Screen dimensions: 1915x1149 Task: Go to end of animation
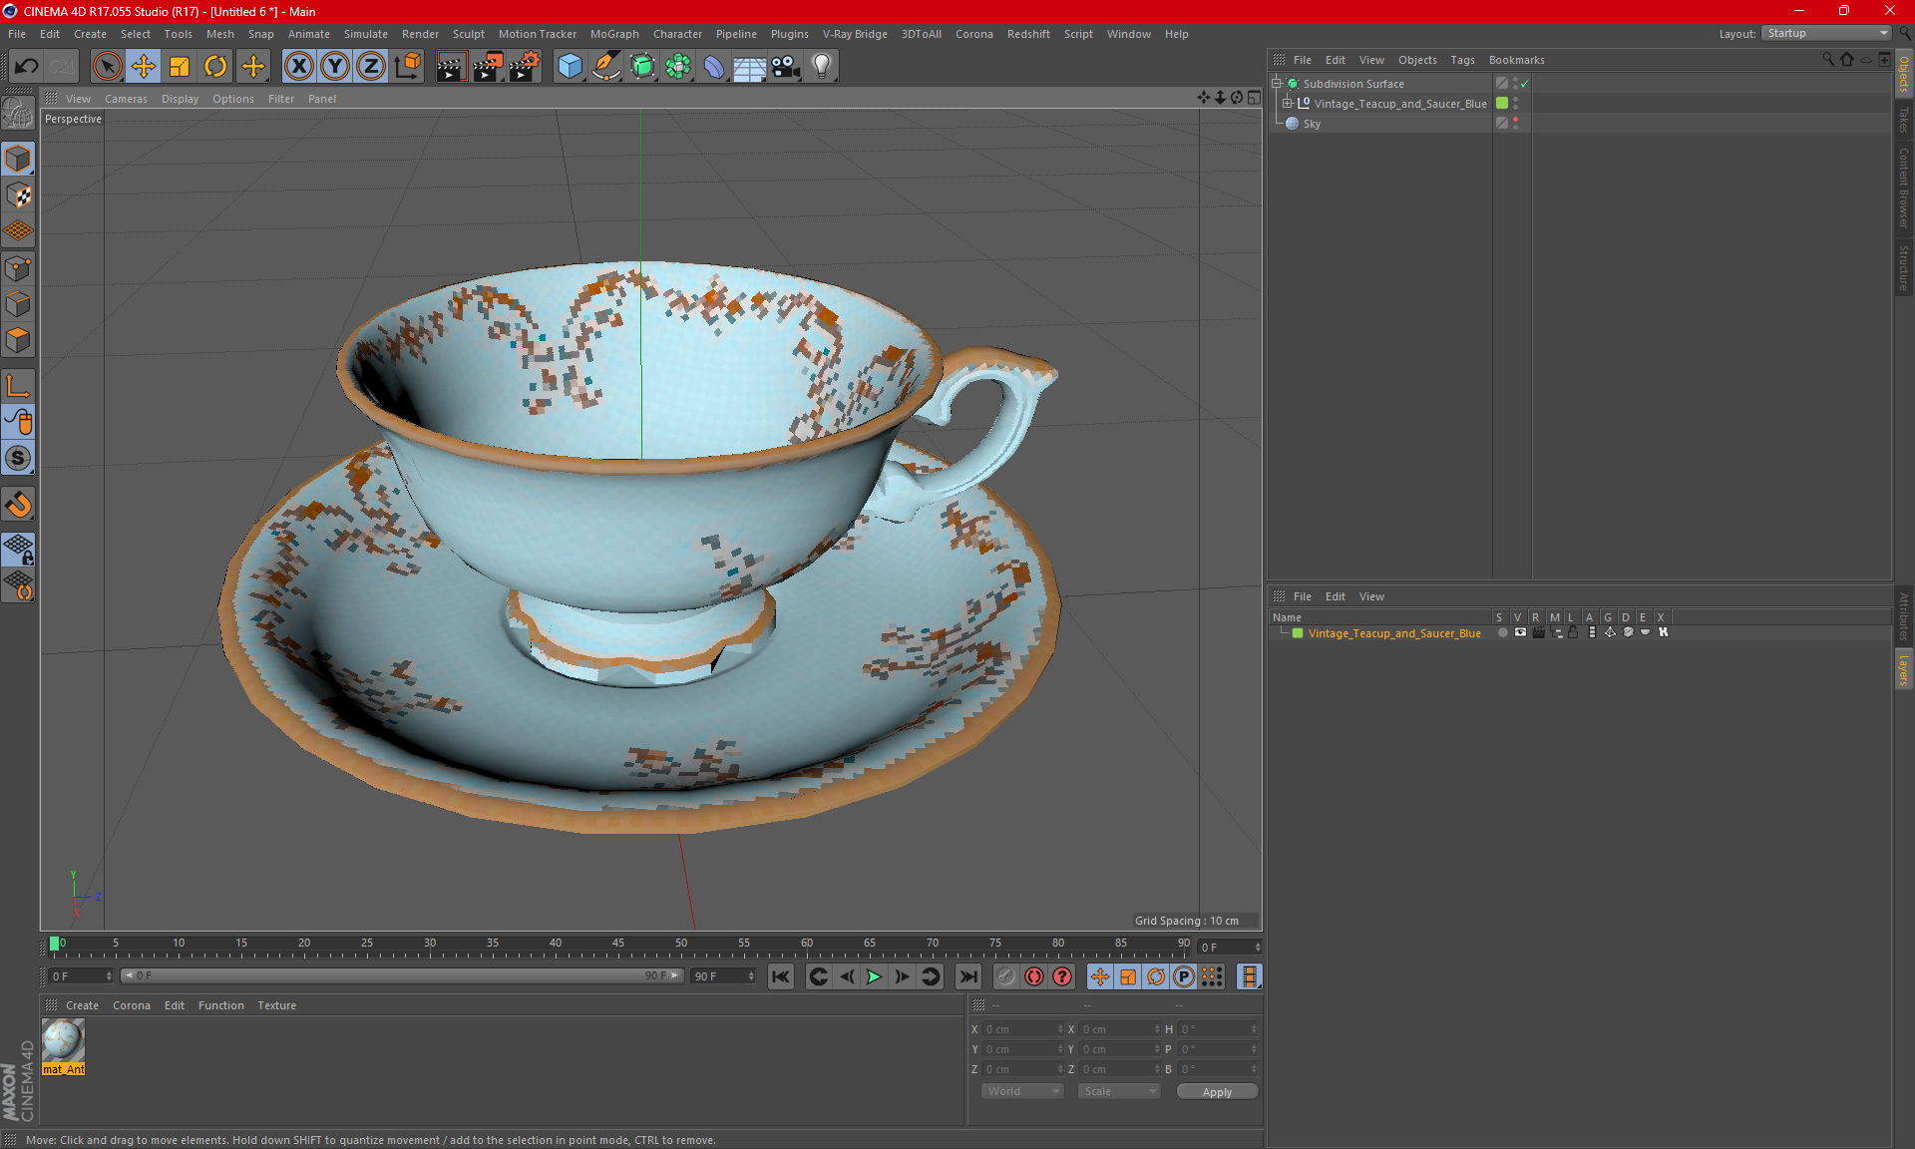(967, 976)
